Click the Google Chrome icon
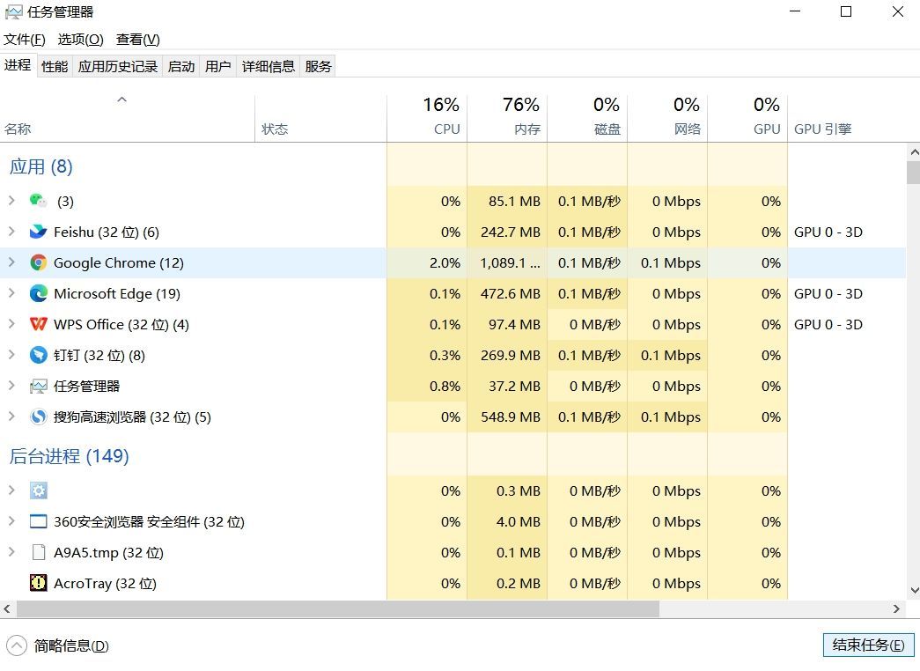This screenshot has height=671, width=920. coord(38,262)
